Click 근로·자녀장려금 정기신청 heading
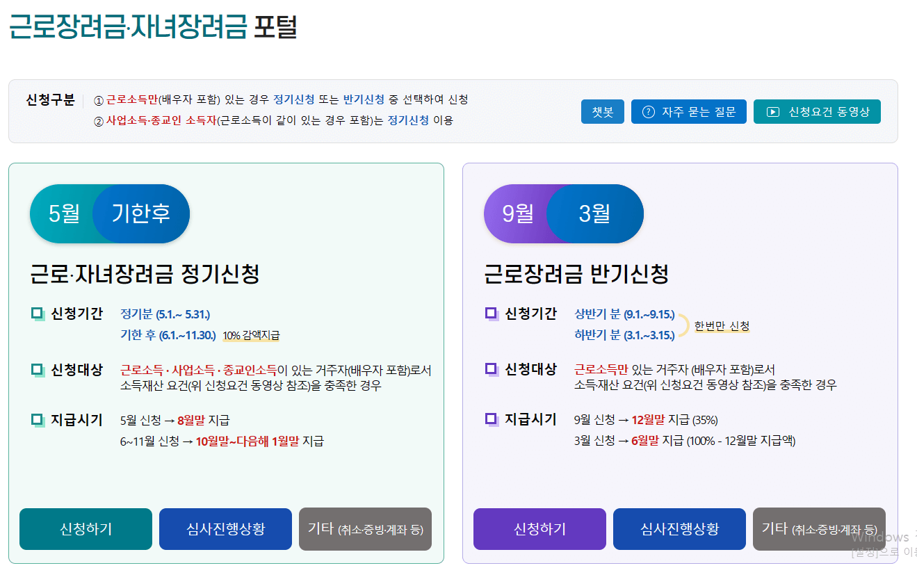This screenshot has width=917, height=584. (x=145, y=274)
